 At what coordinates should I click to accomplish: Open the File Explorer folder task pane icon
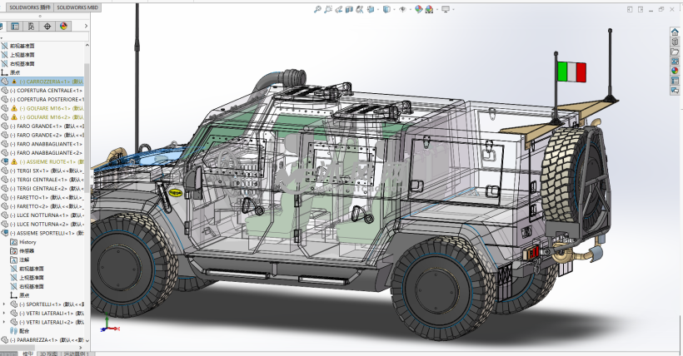(675, 52)
